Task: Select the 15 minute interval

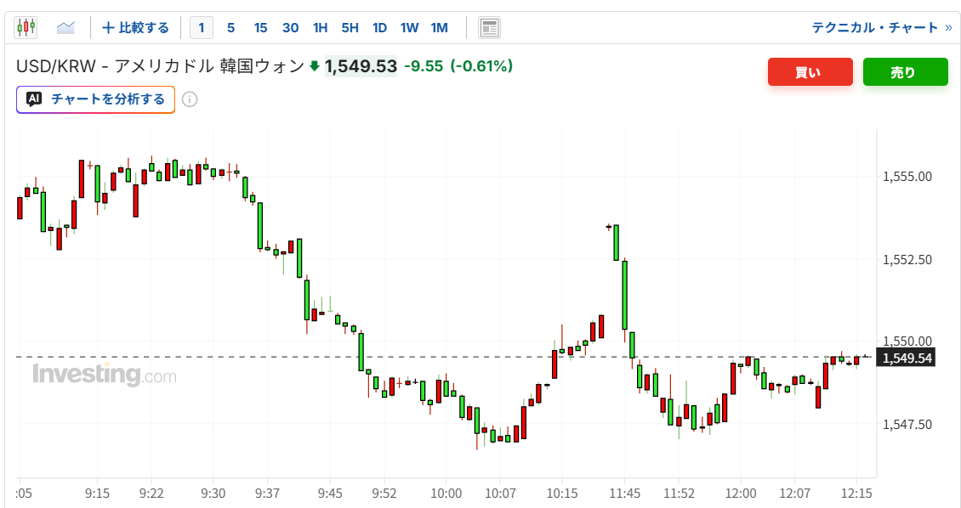Action: [x=260, y=27]
